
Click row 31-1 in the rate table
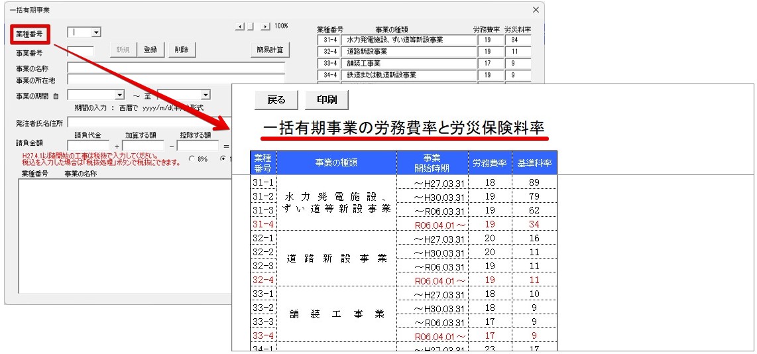tap(404, 182)
